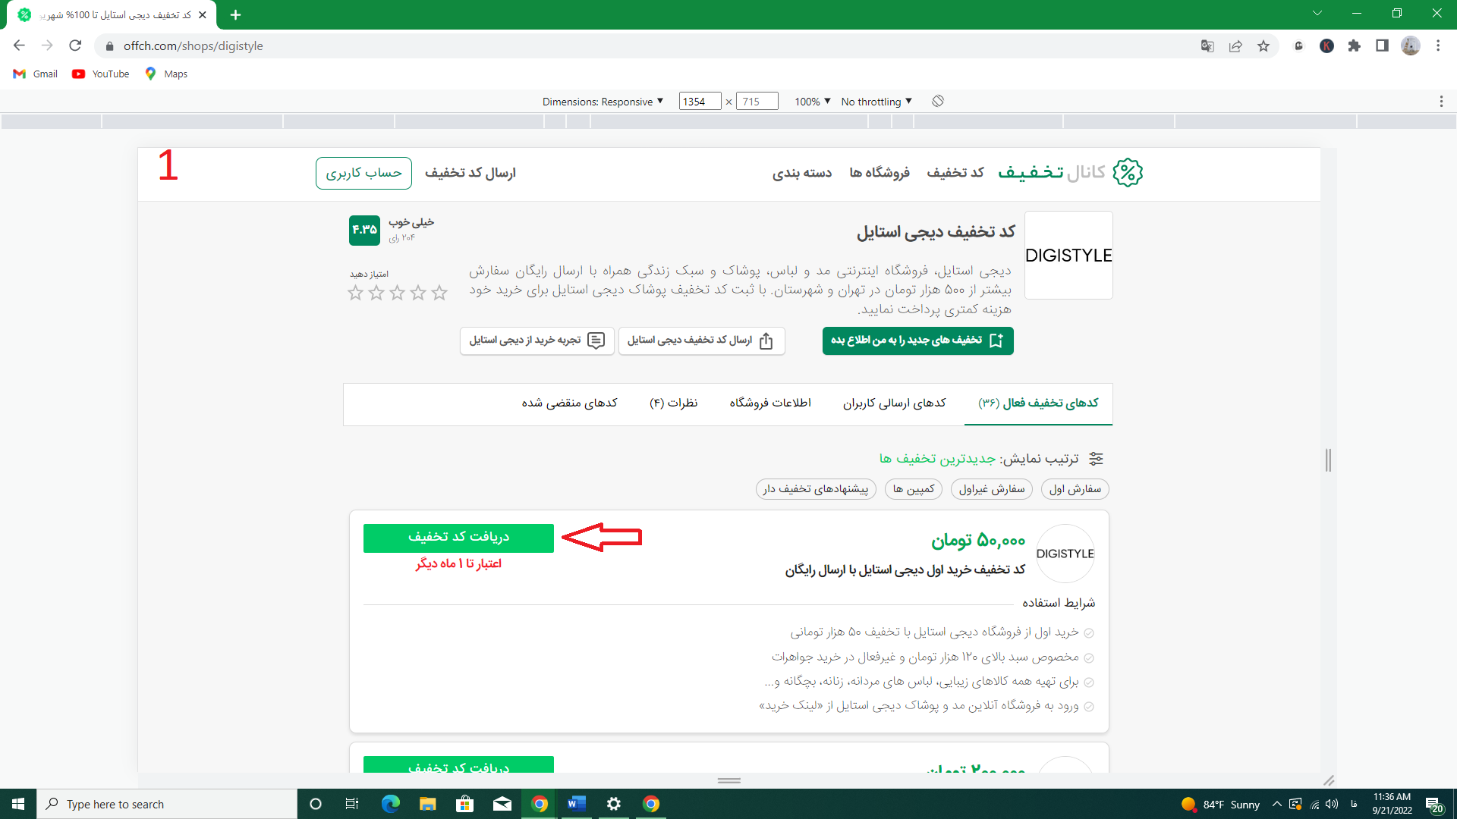The image size is (1457, 819).
Task: Rate with the middle star
Action: pos(397,293)
